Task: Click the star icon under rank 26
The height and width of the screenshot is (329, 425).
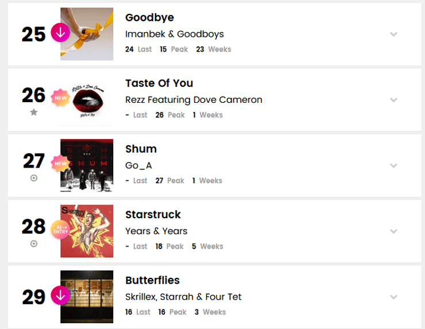Action: [x=34, y=113]
